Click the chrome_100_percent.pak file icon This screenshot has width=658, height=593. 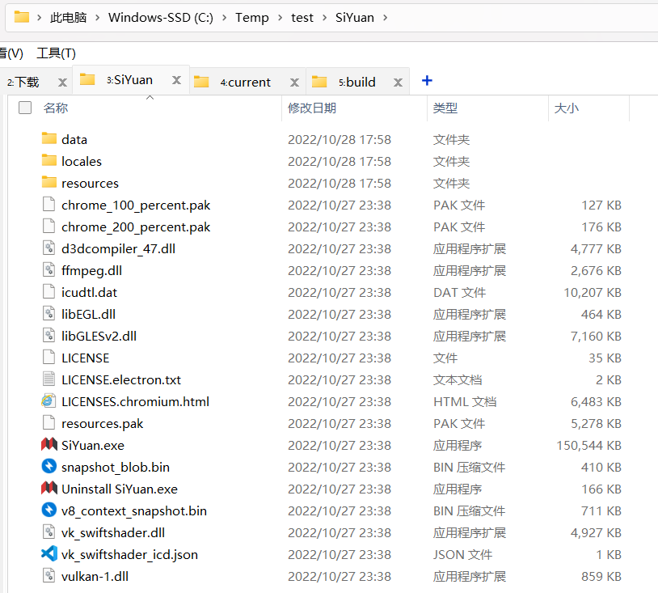point(49,205)
